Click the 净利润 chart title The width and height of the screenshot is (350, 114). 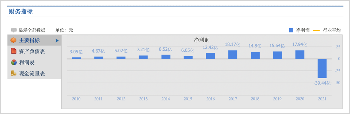tap(202, 40)
